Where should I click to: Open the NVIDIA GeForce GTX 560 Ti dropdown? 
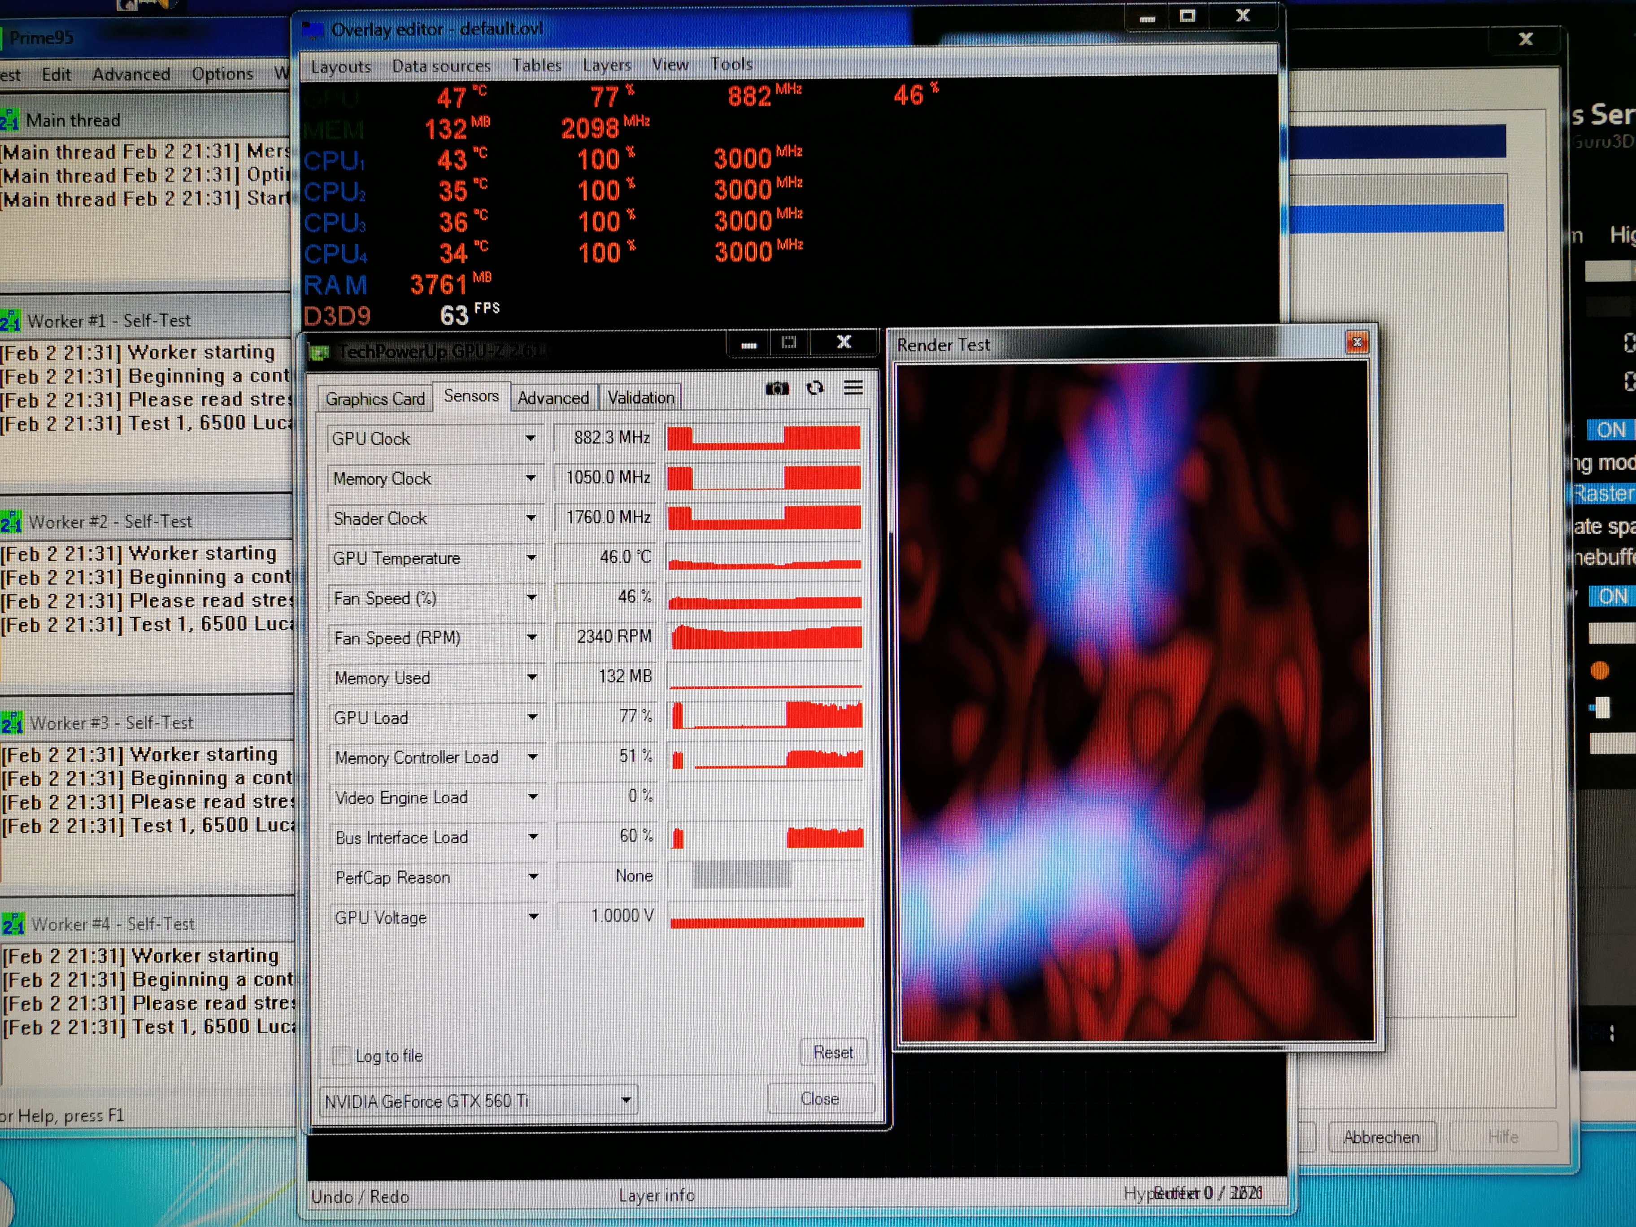[x=626, y=1101]
